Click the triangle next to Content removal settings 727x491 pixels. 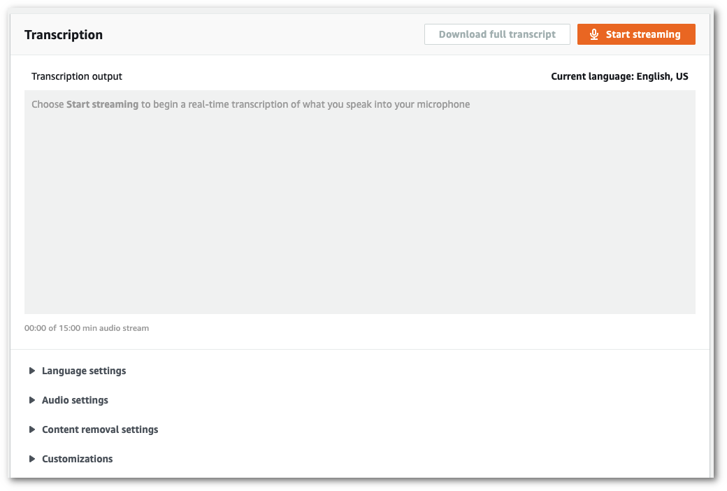[x=32, y=429]
